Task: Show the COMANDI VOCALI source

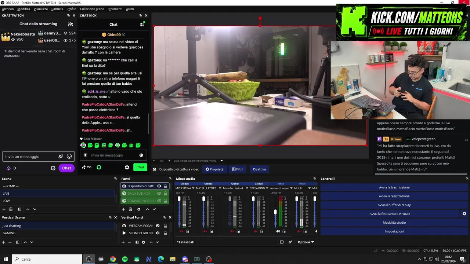Action: click(x=159, y=201)
